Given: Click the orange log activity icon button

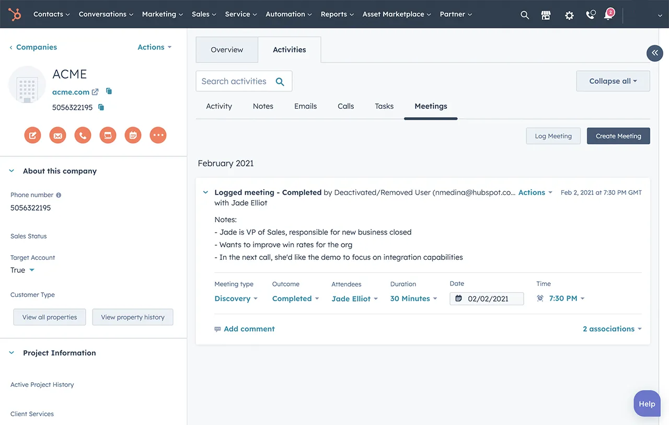Looking at the screenshot, I should [x=108, y=135].
